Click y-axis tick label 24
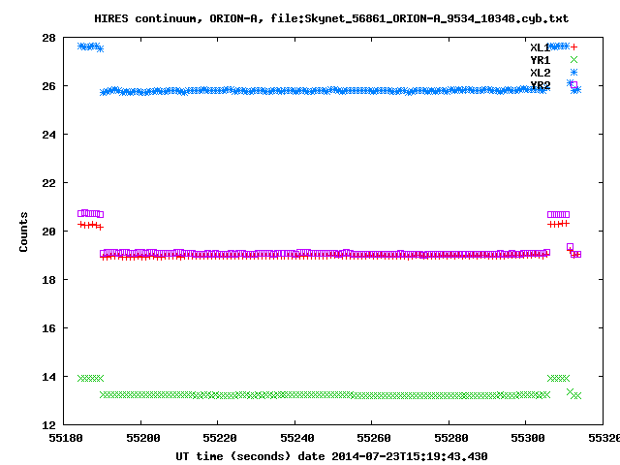The height and width of the screenshot is (465, 620). tap(49, 135)
